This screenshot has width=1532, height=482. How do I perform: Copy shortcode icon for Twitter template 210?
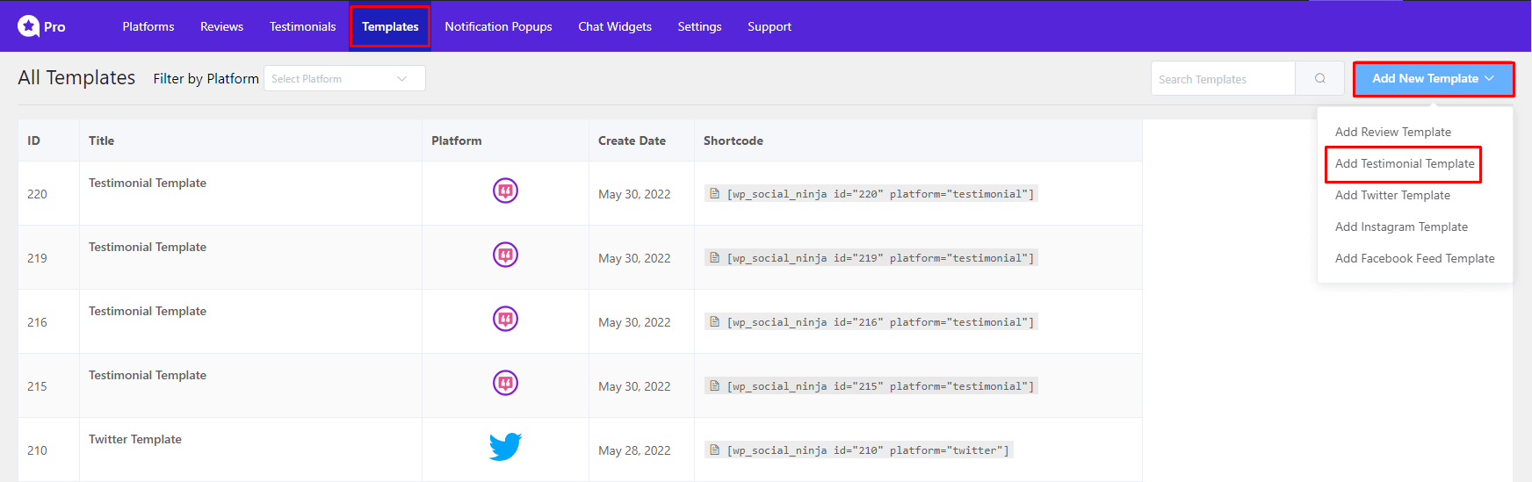coord(715,450)
